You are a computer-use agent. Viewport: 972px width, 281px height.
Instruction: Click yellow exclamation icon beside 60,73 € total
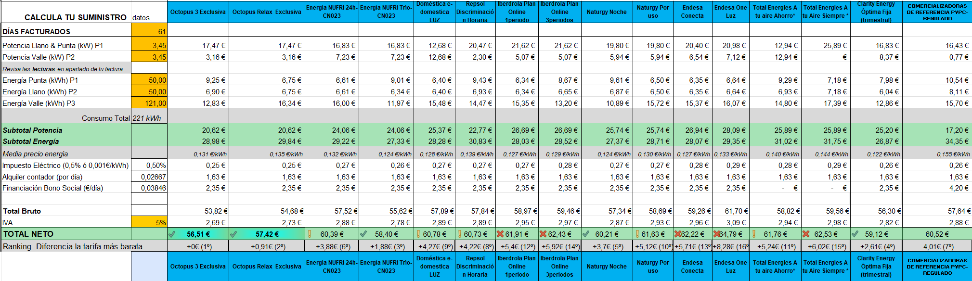[460, 234]
